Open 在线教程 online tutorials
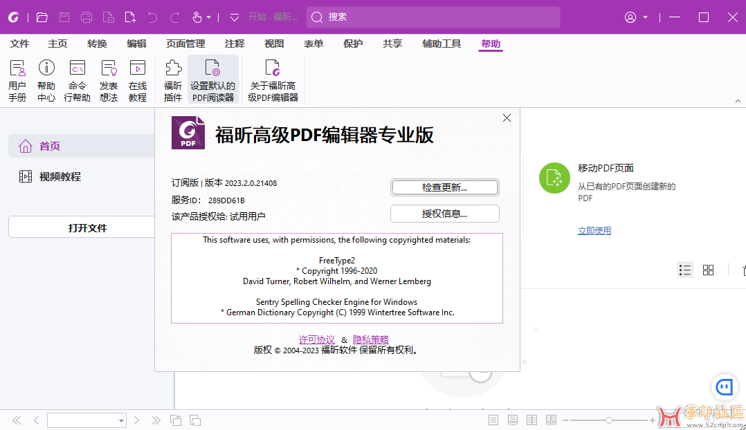 (138, 80)
